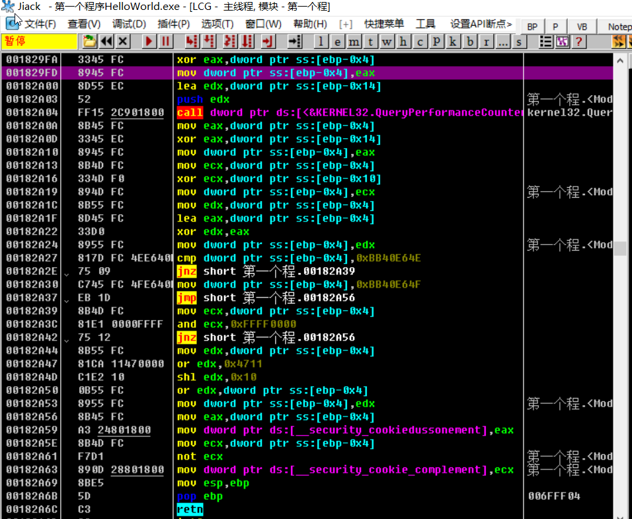
Task: Open Breakpoints window with 'b' button
Action: click(x=469, y=42)
